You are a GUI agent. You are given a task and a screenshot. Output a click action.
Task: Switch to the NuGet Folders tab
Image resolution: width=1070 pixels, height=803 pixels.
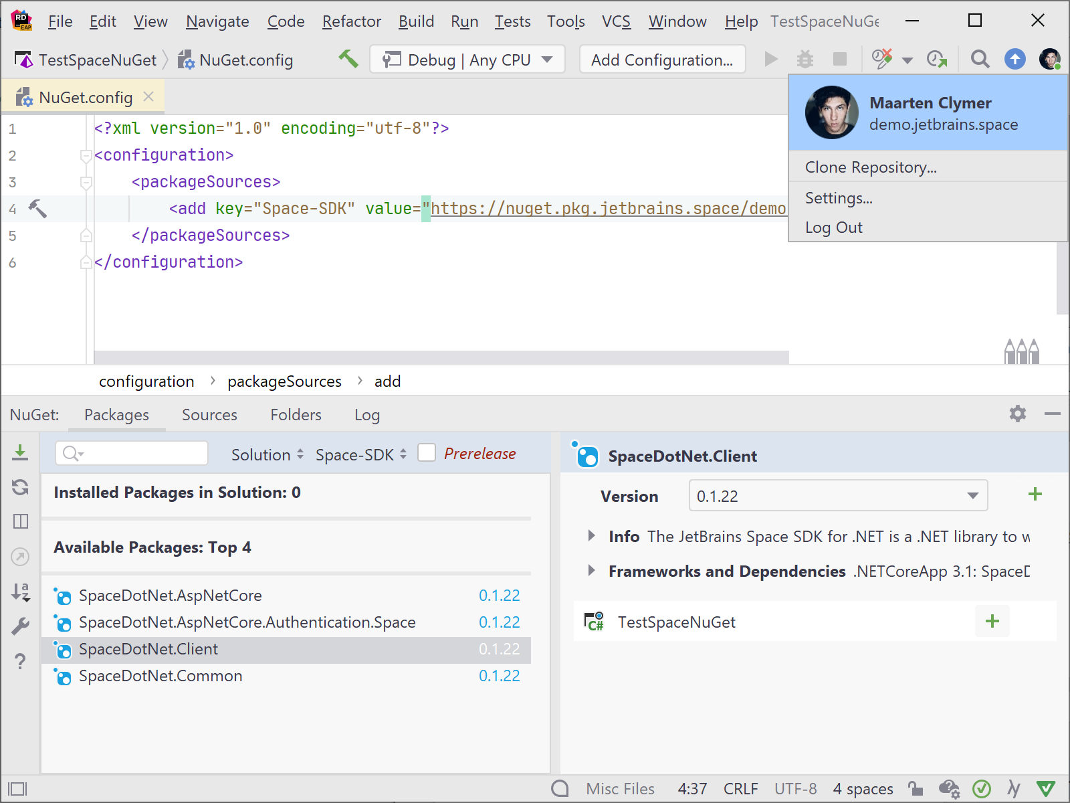(x=296, y=415)
